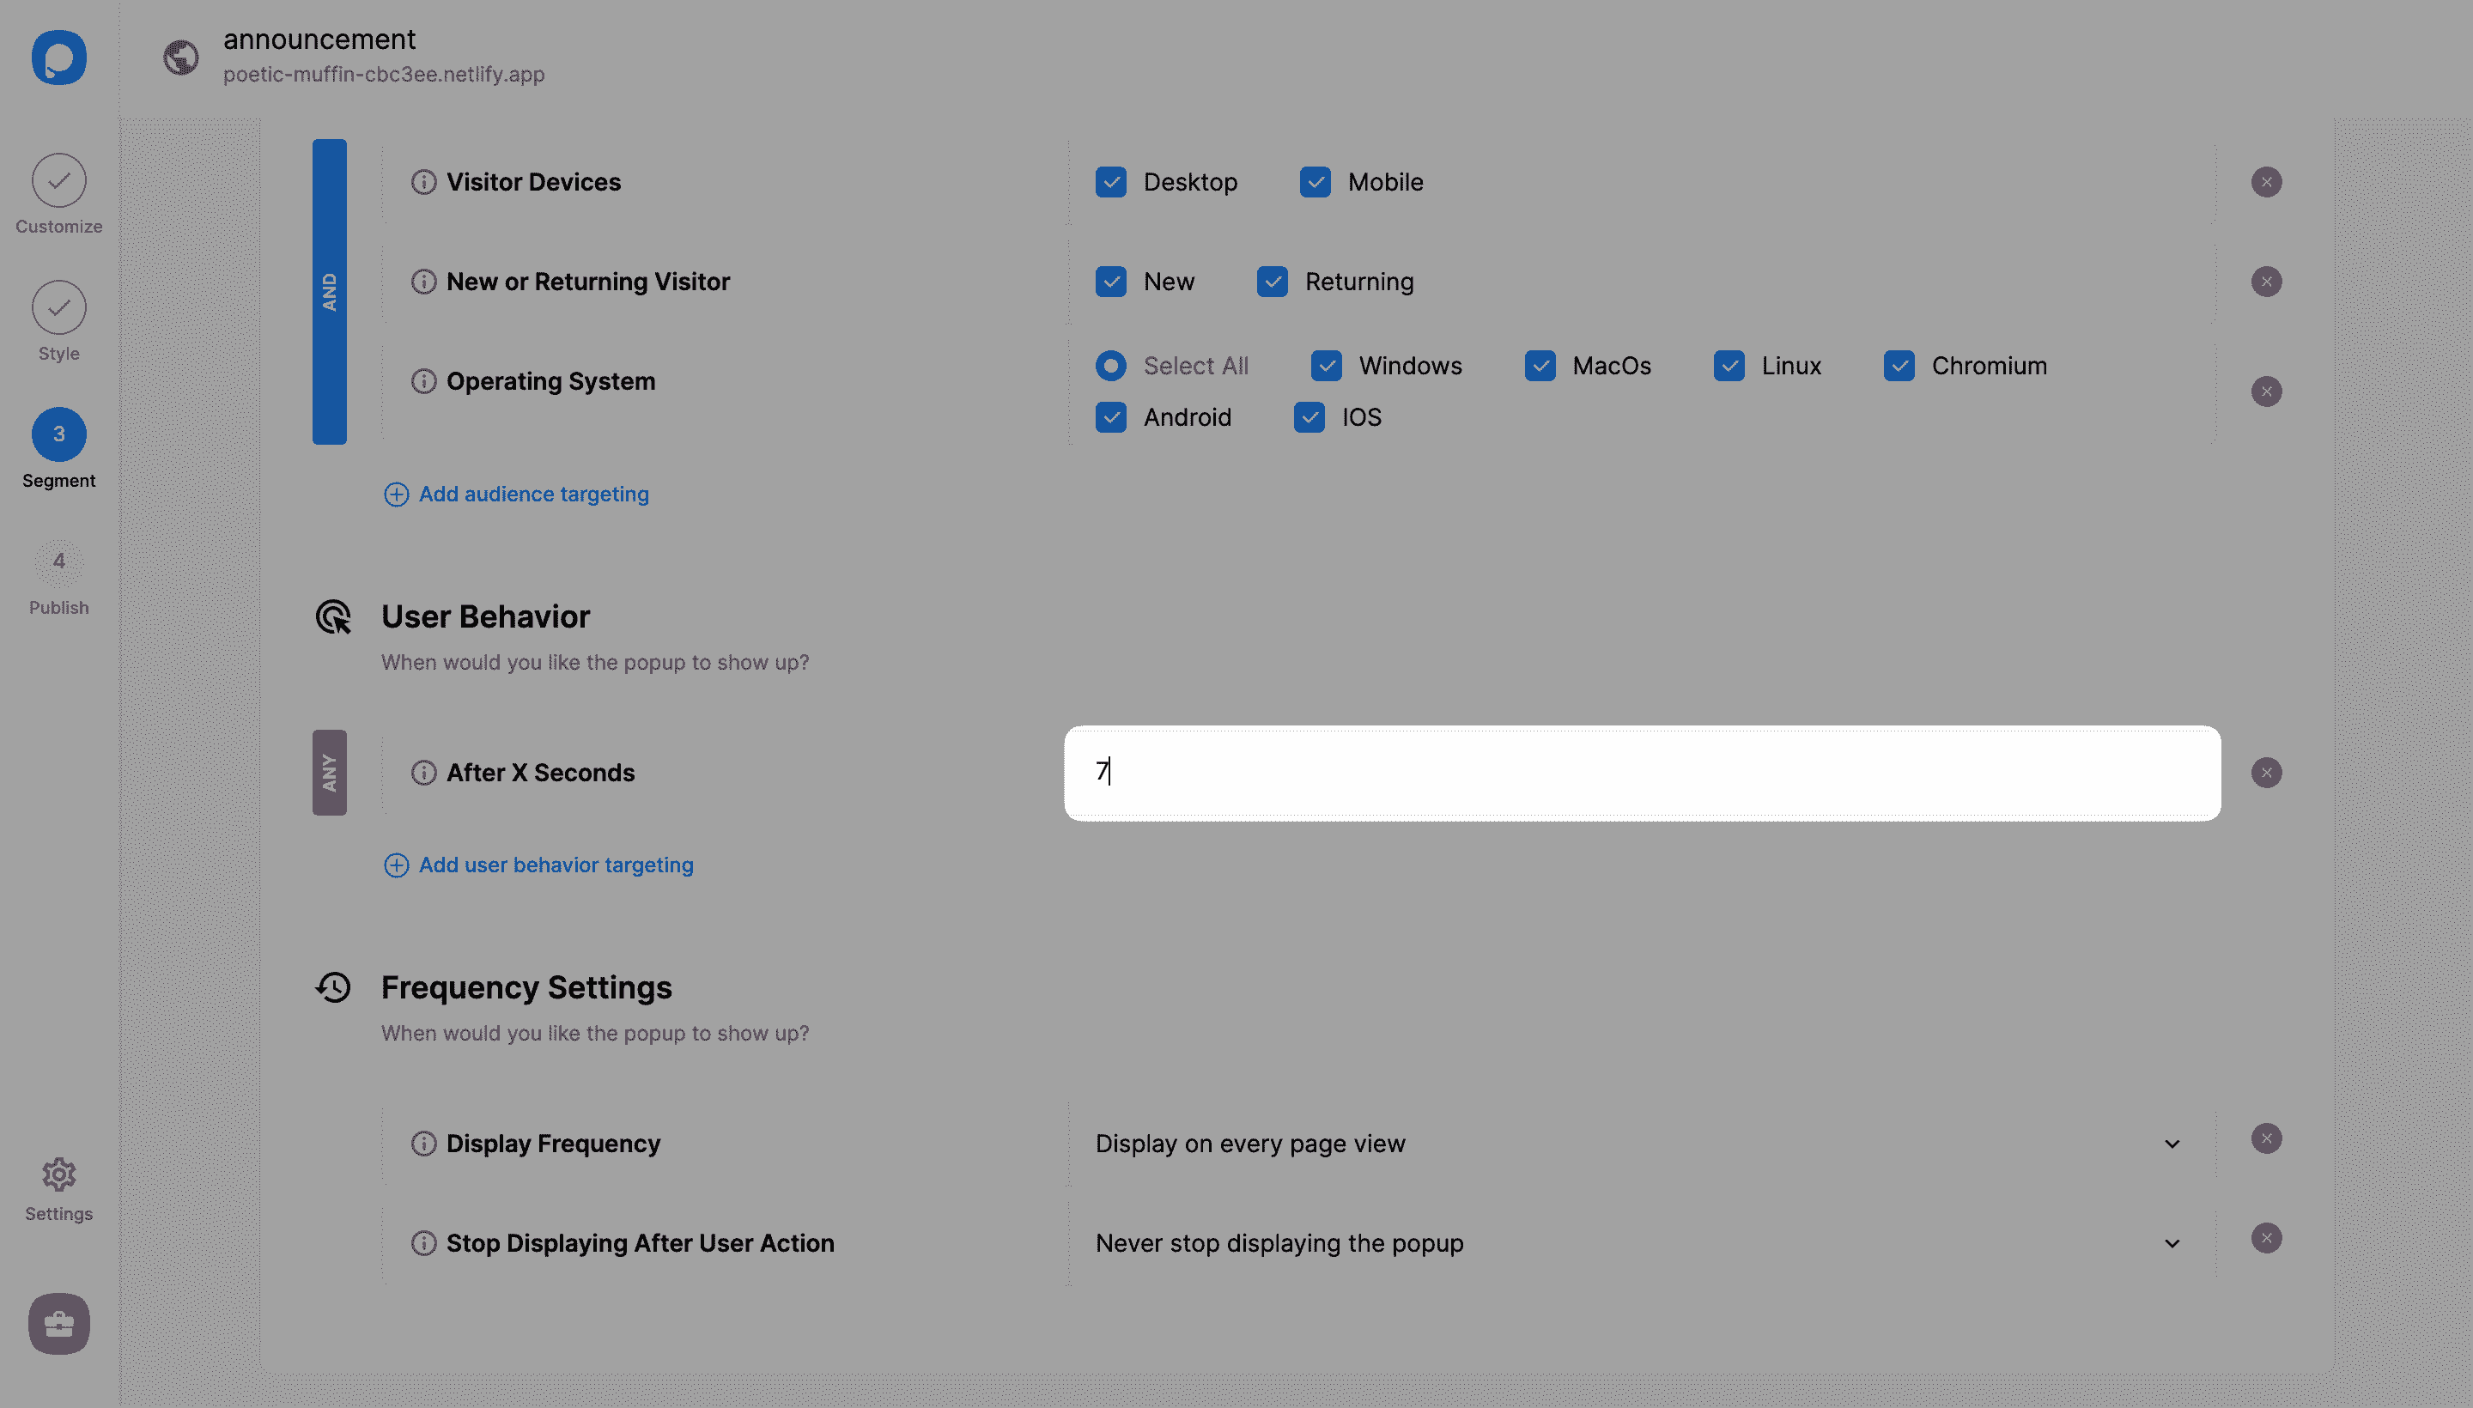Click the Popupsmart logo icon

pos(59,58)
